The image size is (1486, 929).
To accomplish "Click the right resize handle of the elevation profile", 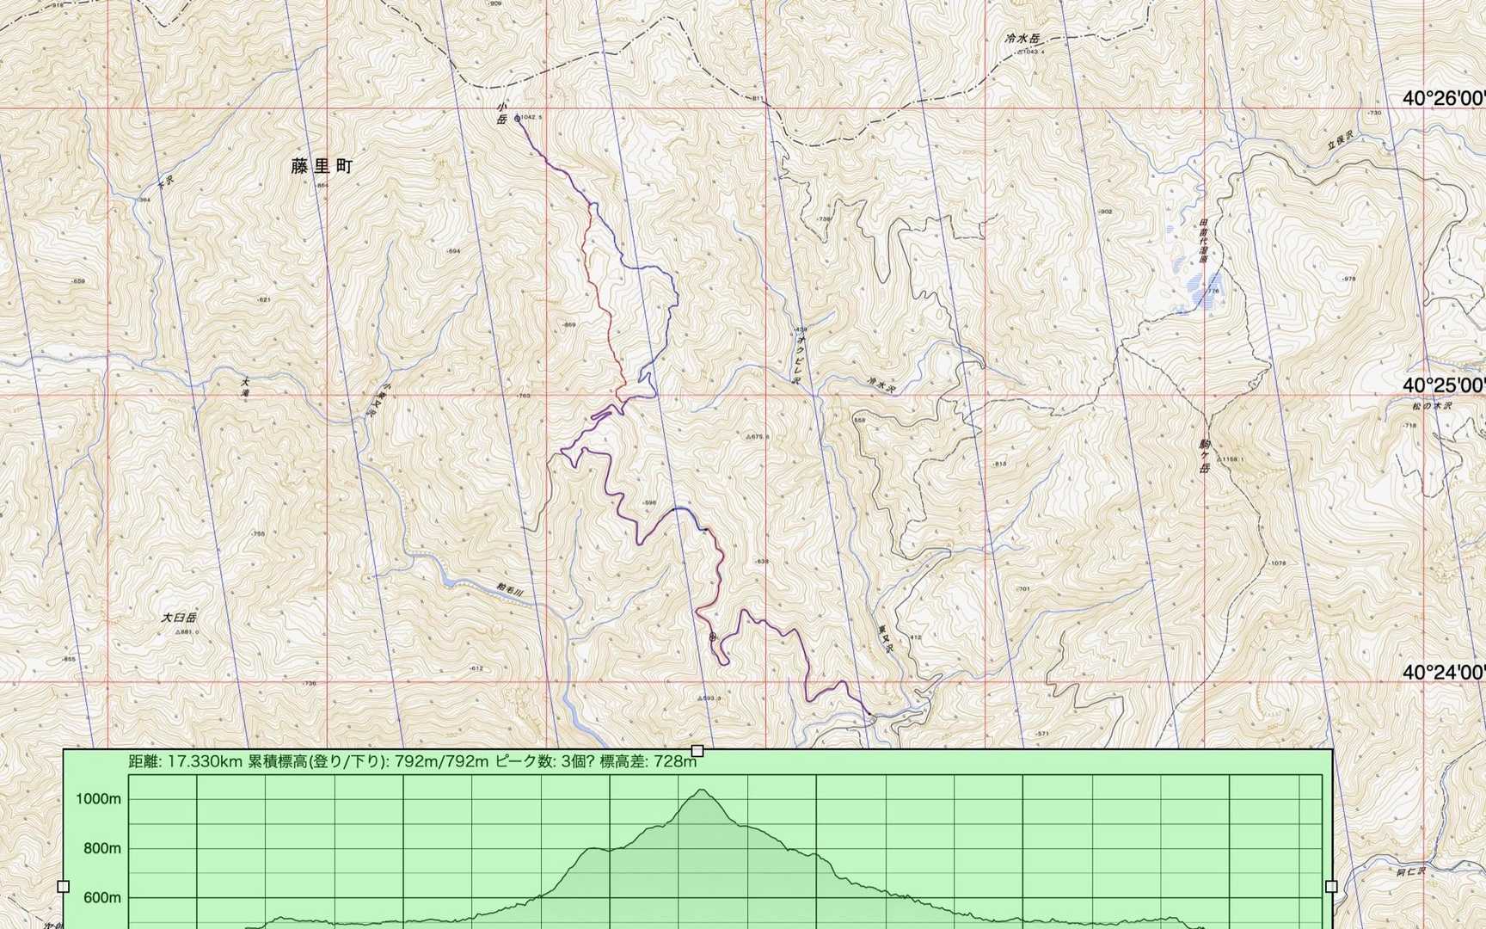I will [x=1331, y=886].
